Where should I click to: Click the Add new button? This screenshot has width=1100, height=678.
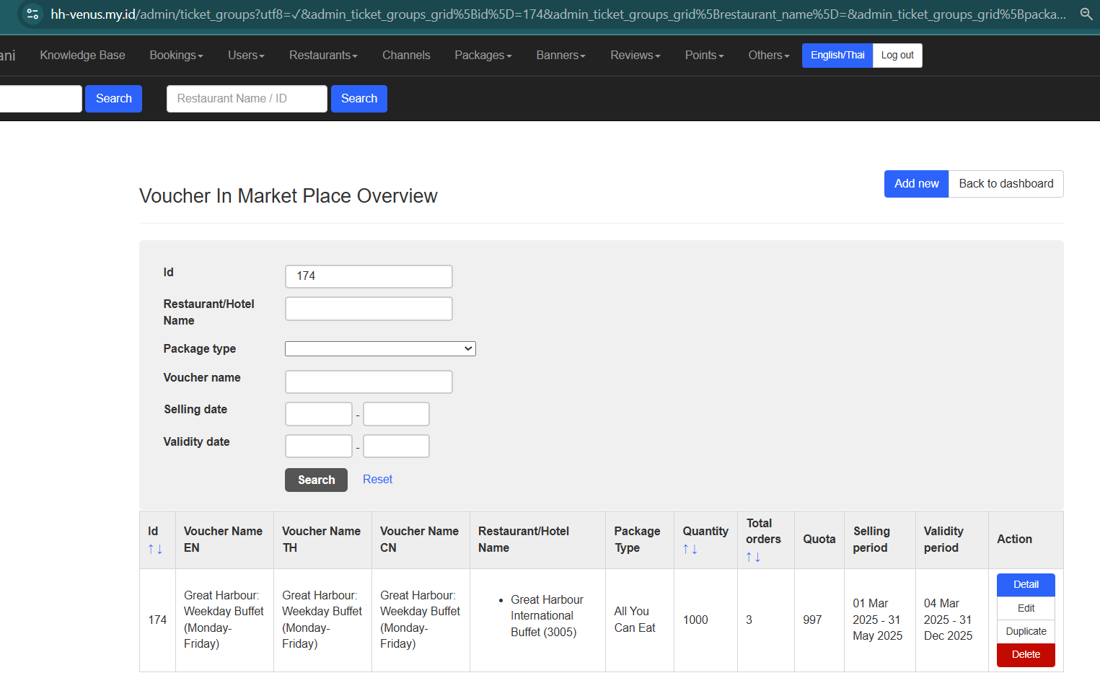[x=916, y=184]
